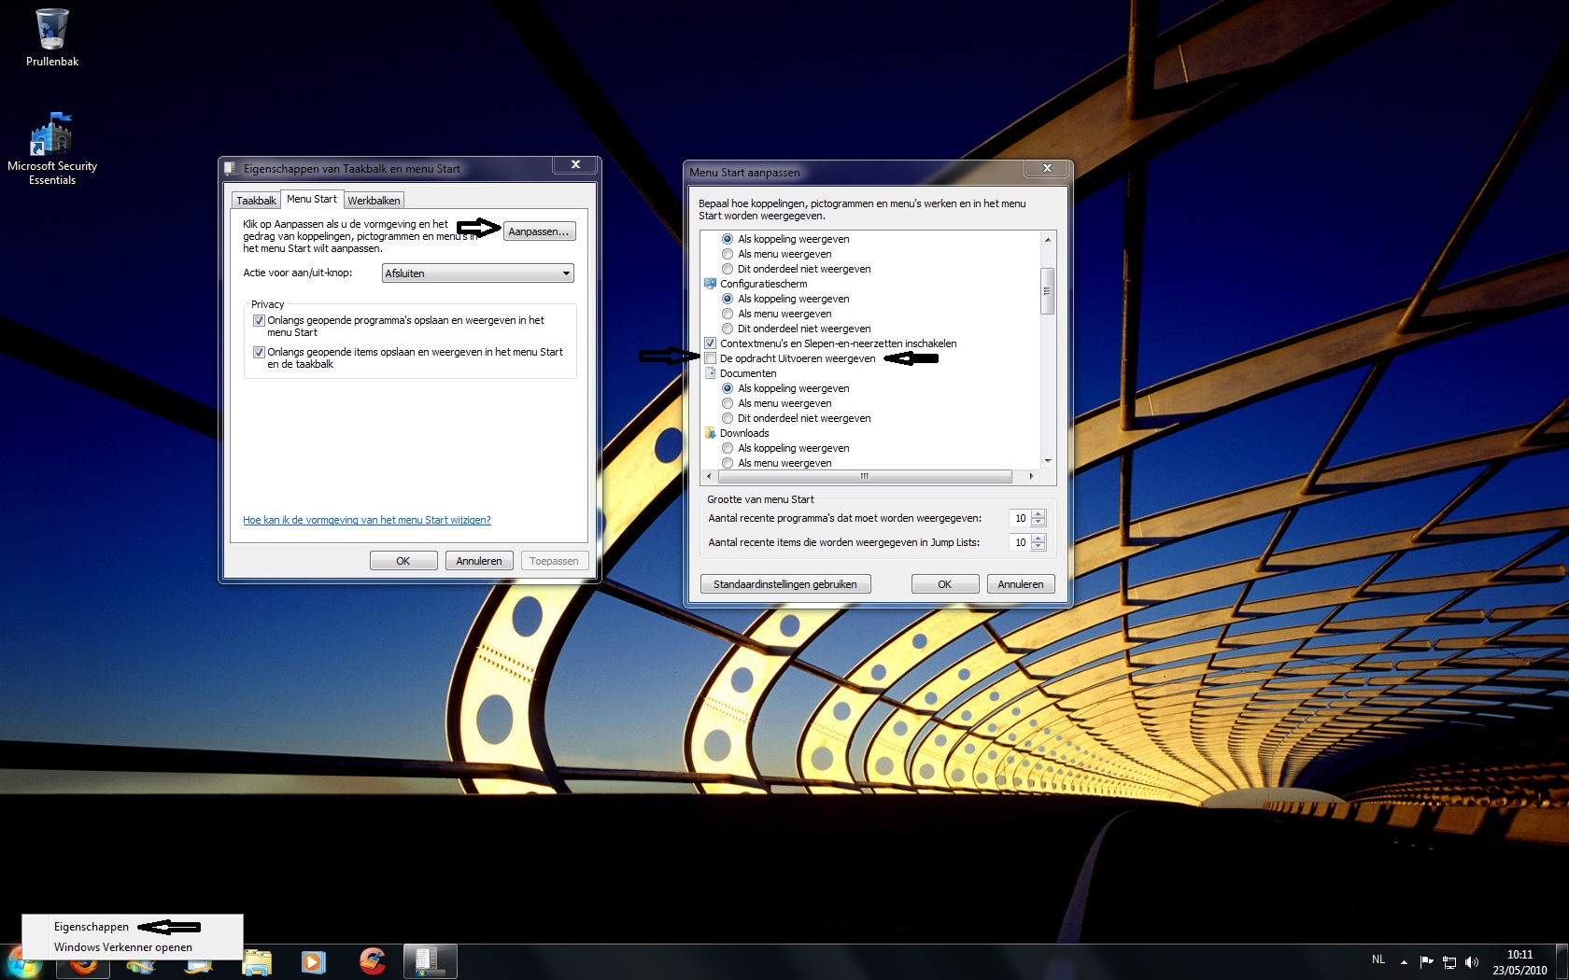
Task: Close the Eigenschappen van Taakbalk window
Action: tap(575, 164)
